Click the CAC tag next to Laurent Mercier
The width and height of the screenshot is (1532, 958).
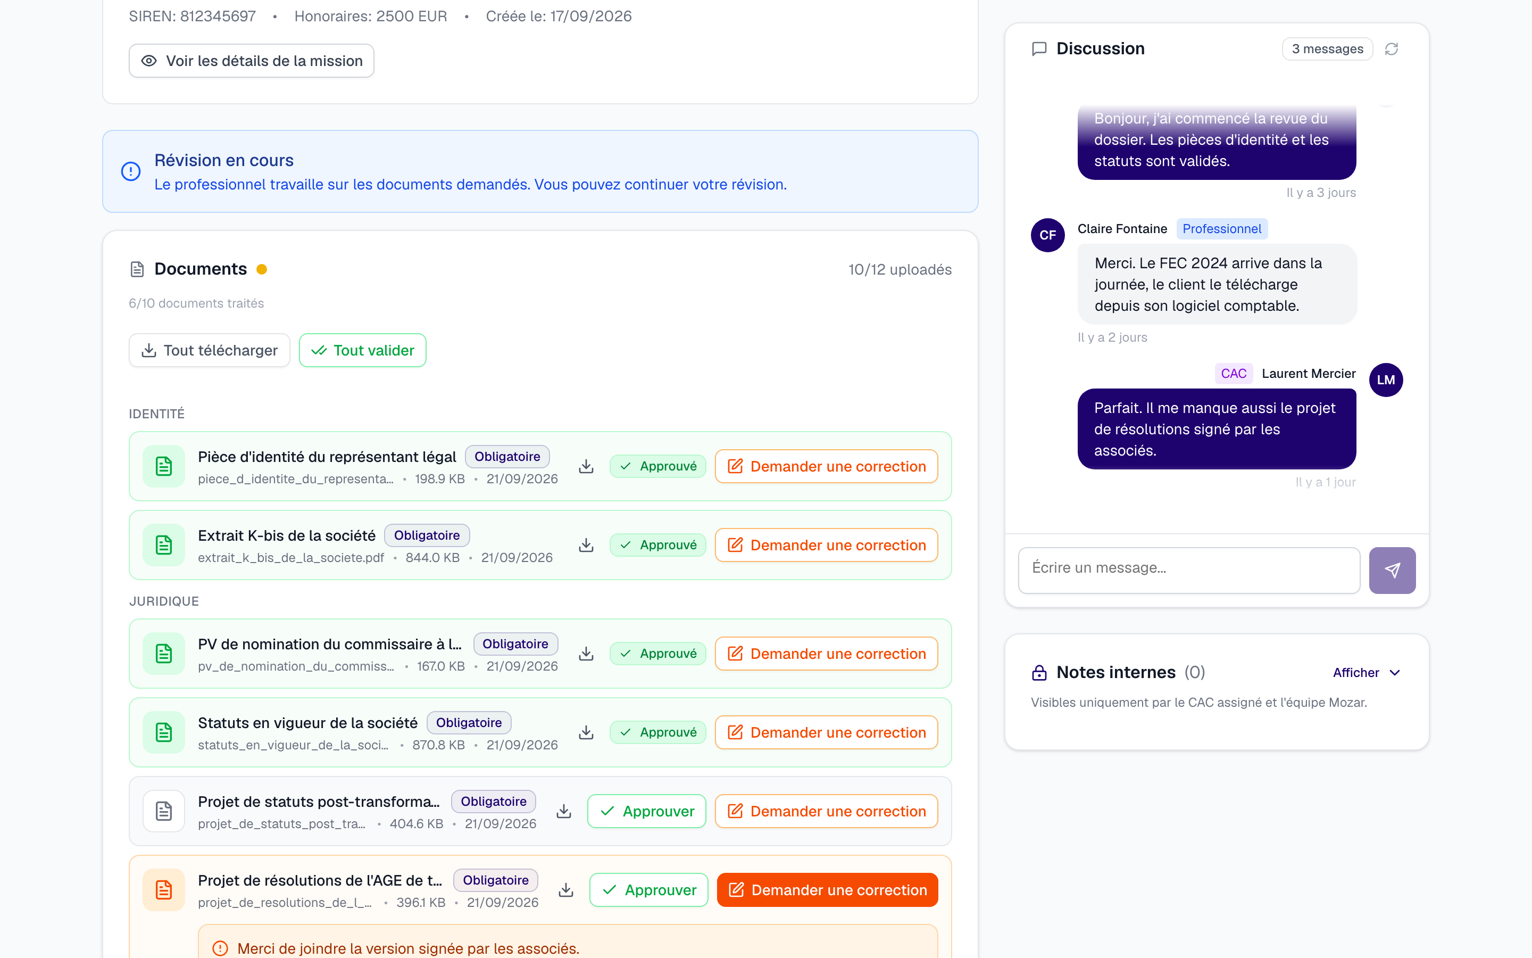coord(1233,374)
